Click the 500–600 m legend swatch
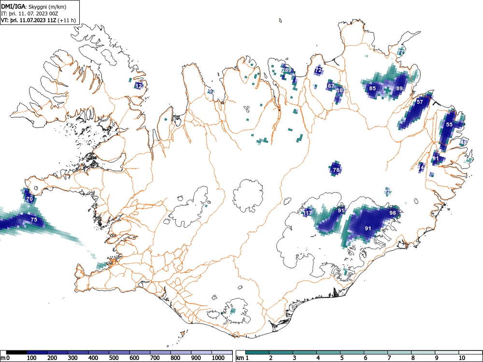 (x=119, y=352)
